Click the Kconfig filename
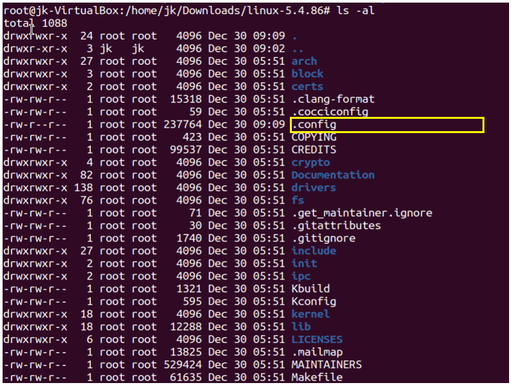 coord(314,302)
